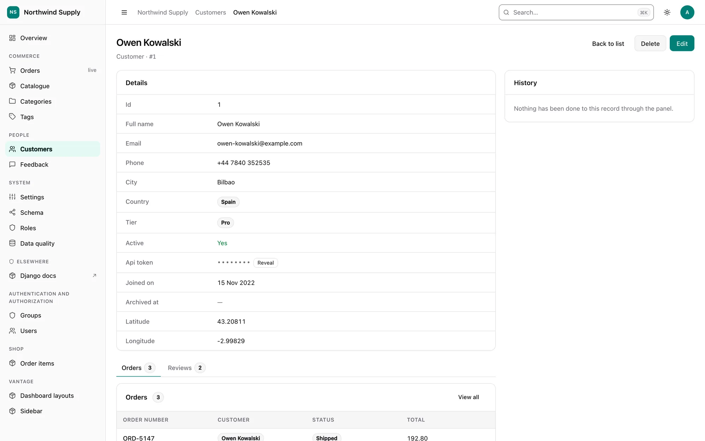Open Groups shield icon in sidebar
The width and height of the screenshot is (705, 441).
[12, 315]
